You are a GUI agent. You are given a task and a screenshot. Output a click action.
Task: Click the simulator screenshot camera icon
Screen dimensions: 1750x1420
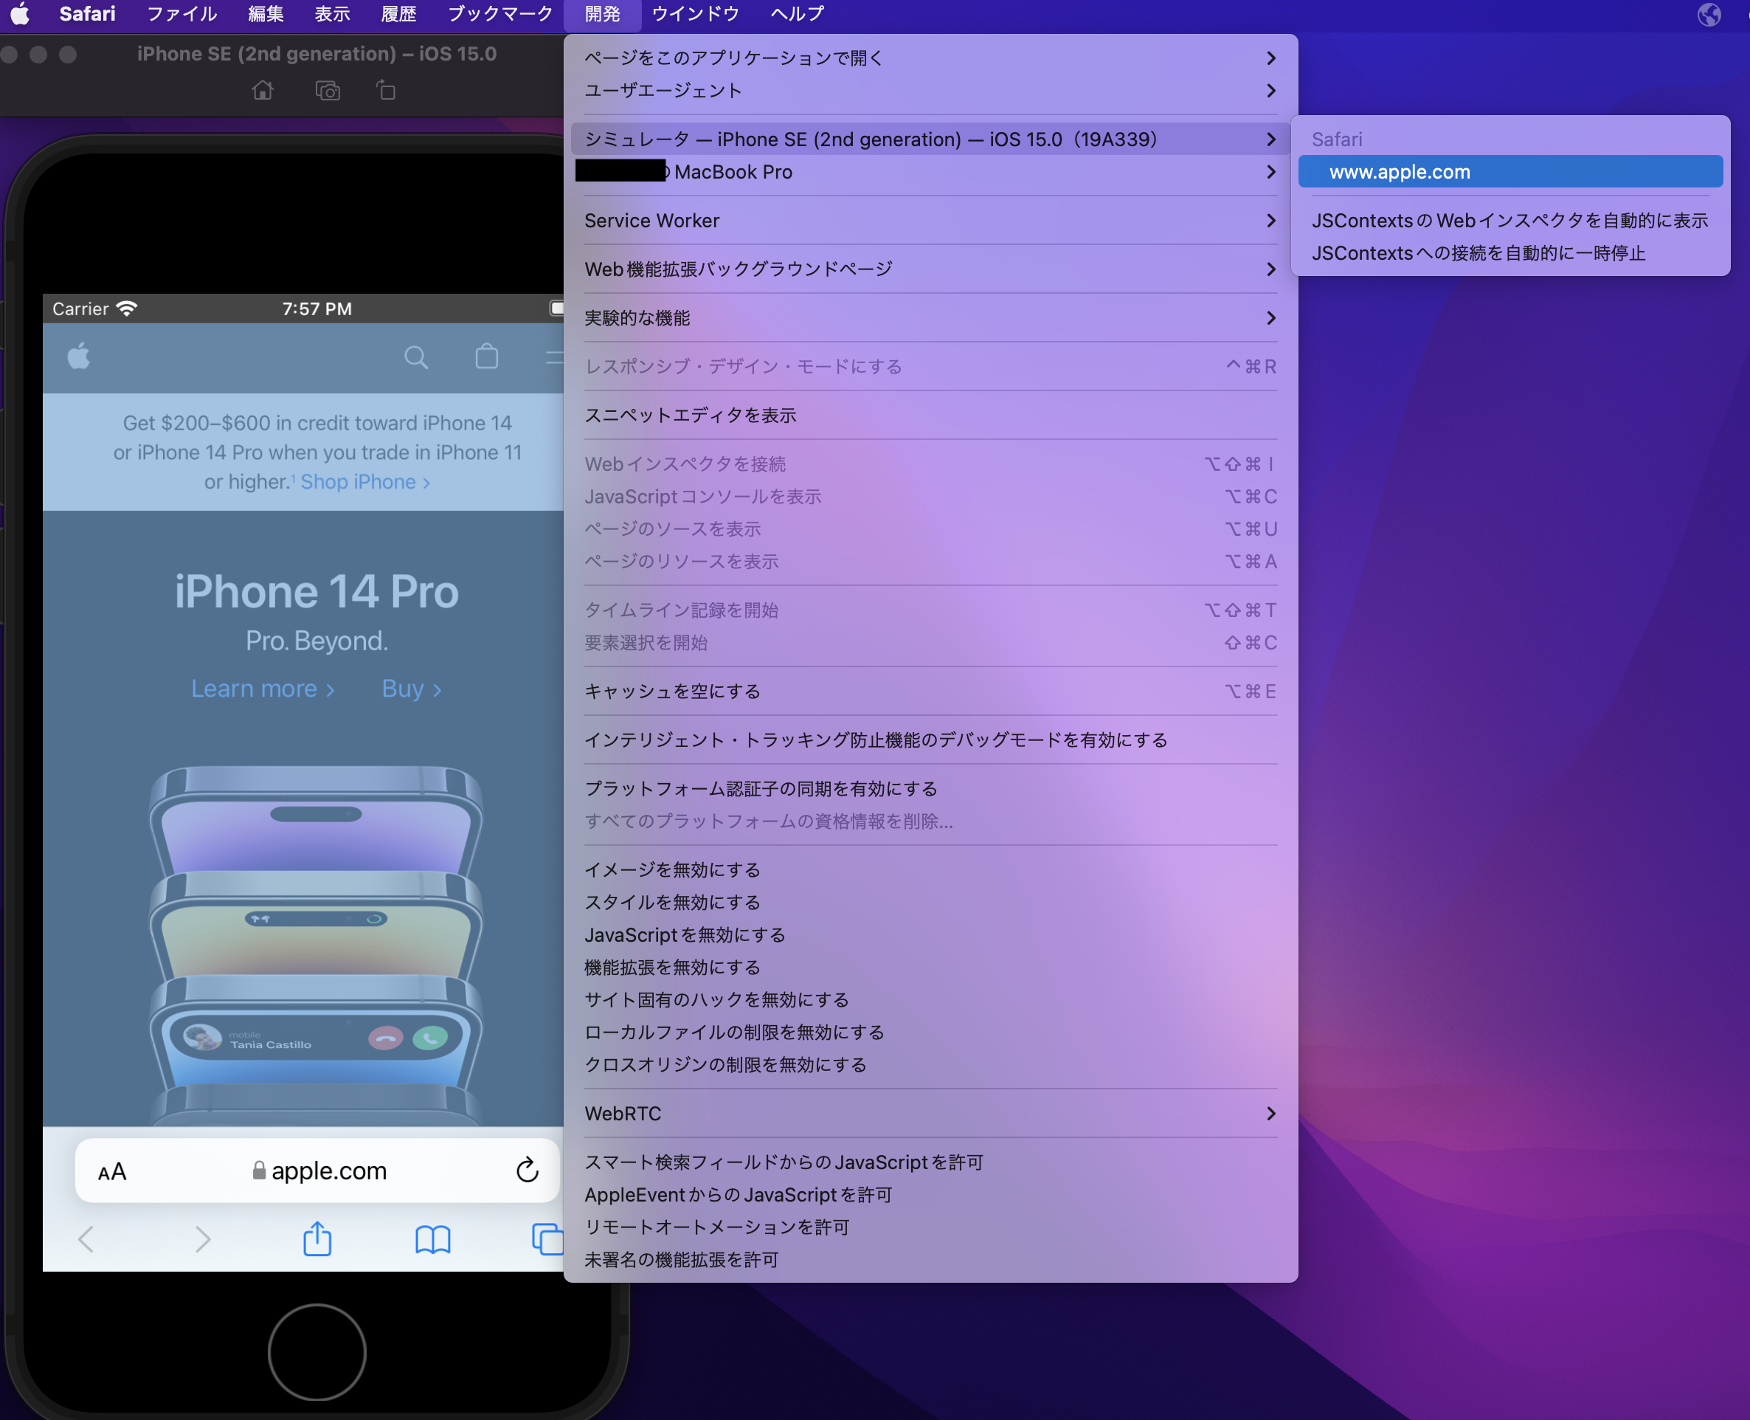point(328,90)
